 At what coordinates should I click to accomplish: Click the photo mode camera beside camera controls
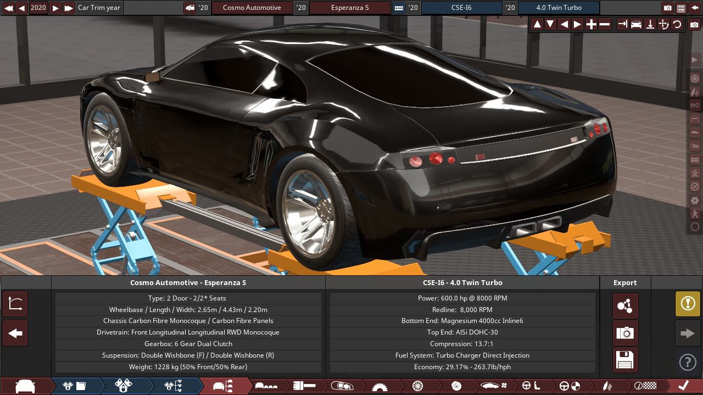point(694,25)
